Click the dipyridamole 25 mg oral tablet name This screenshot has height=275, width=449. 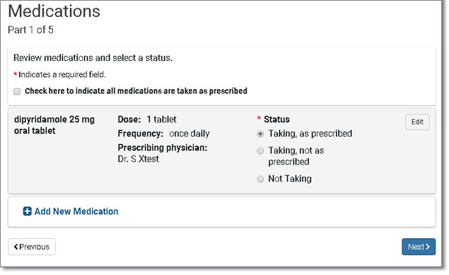pyautogui.click(x=54, y=125)
